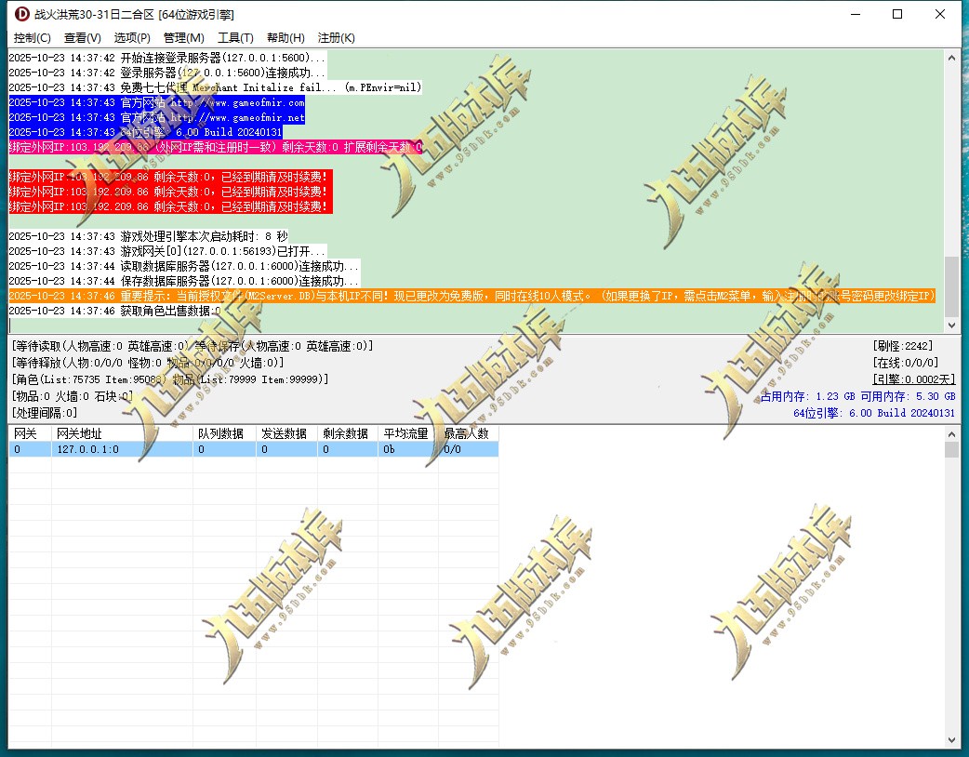Open the 帮助(H) menu
This screenshot has width=969, height=757.
click(x=285, y=38)
